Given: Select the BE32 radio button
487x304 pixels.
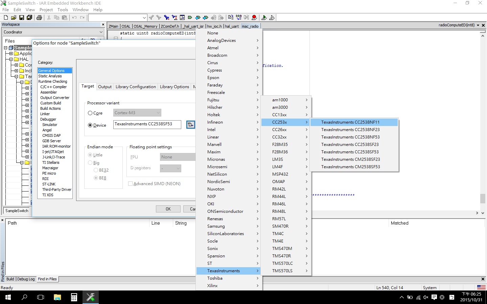Looking at the screenshot, I should (96, 170).
